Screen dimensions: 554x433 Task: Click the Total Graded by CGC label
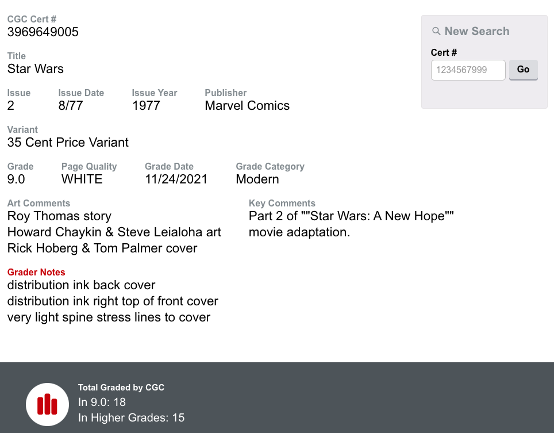pos(121,388)
